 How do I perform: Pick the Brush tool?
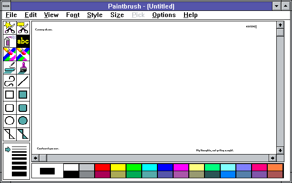click(x=23, y=68)
